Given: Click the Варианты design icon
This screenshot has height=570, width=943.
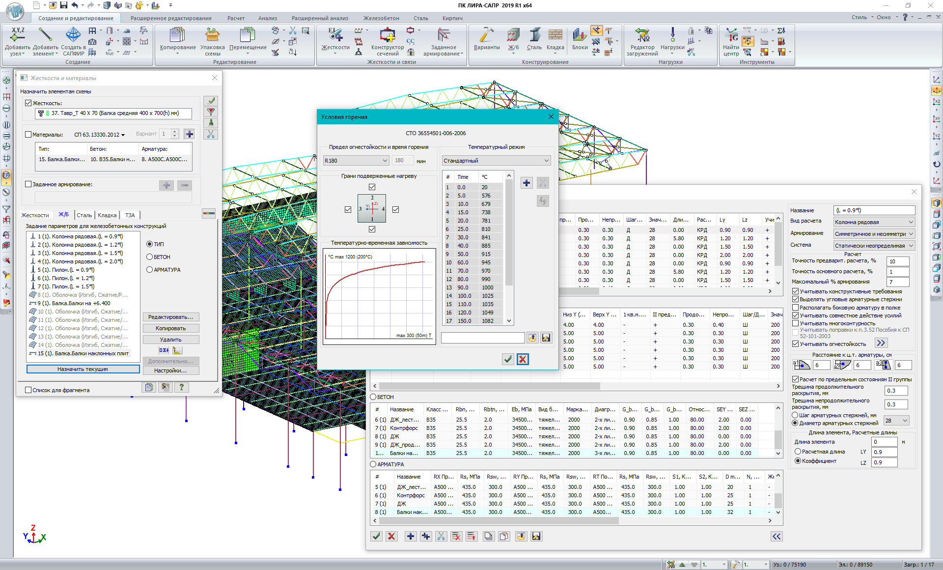Looking at the screenshot, I should [x=487, y=35].
